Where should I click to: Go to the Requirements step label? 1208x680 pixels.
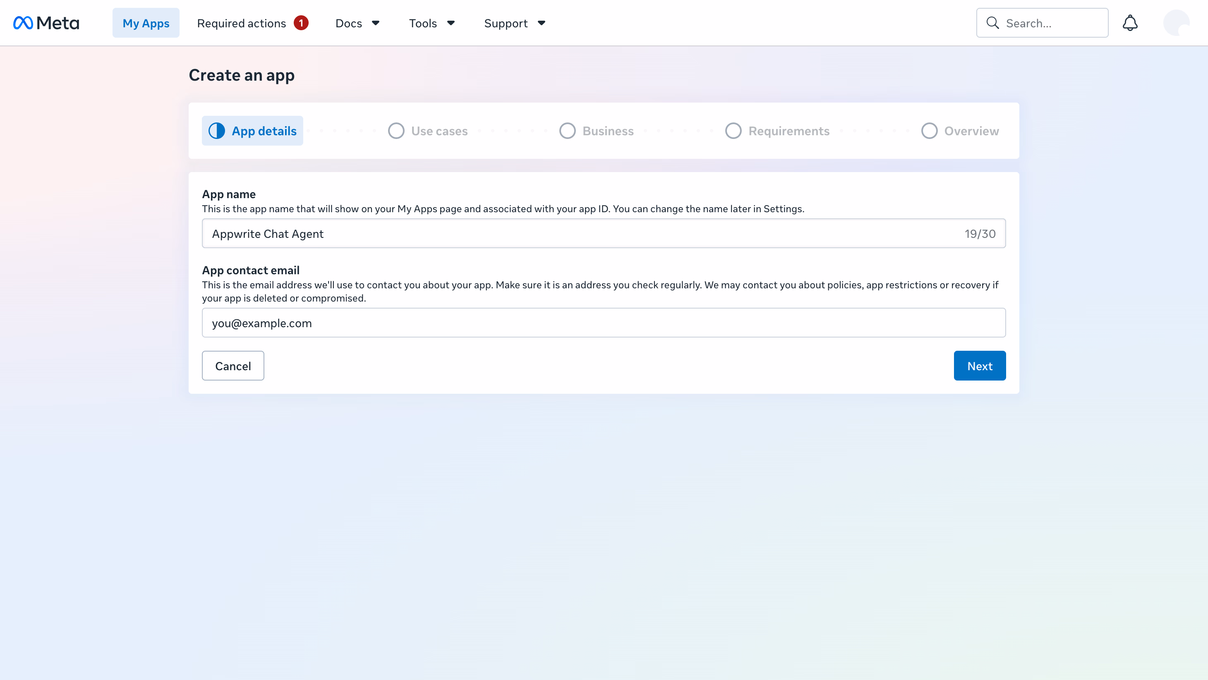(789, 131)
